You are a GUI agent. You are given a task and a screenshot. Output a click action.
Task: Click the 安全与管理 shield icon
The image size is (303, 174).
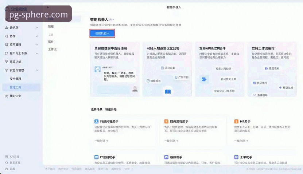(x=6, y=70)
